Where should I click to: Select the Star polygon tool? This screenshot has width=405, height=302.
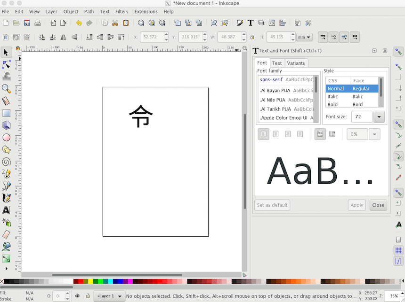pos(6,149)
